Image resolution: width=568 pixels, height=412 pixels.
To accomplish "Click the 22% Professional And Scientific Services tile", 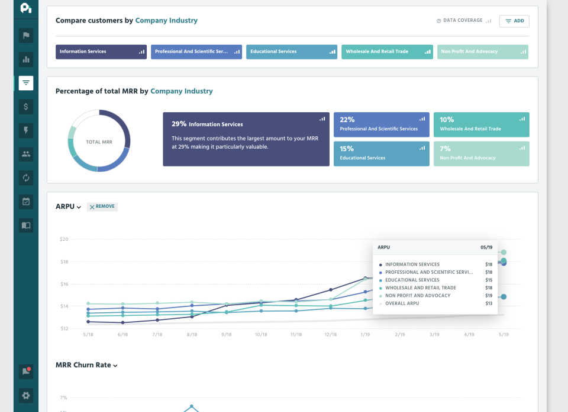I will point(382,125).
